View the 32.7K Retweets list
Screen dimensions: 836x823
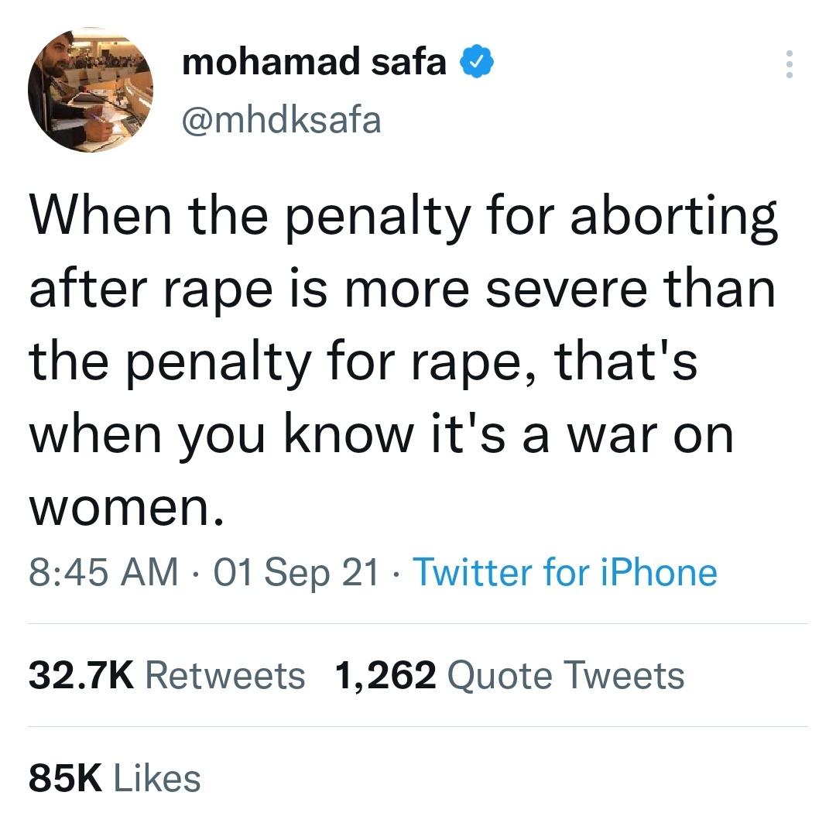coord(167,675)
